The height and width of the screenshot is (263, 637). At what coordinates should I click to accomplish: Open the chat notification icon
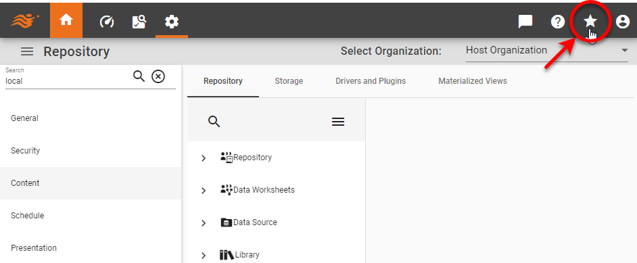coord(525,22)
